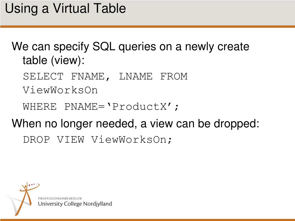The height and width of the screenshot is (221, 295).
Task: Click ViewWorksOn in the DROP statement
Action: point(129,140)
